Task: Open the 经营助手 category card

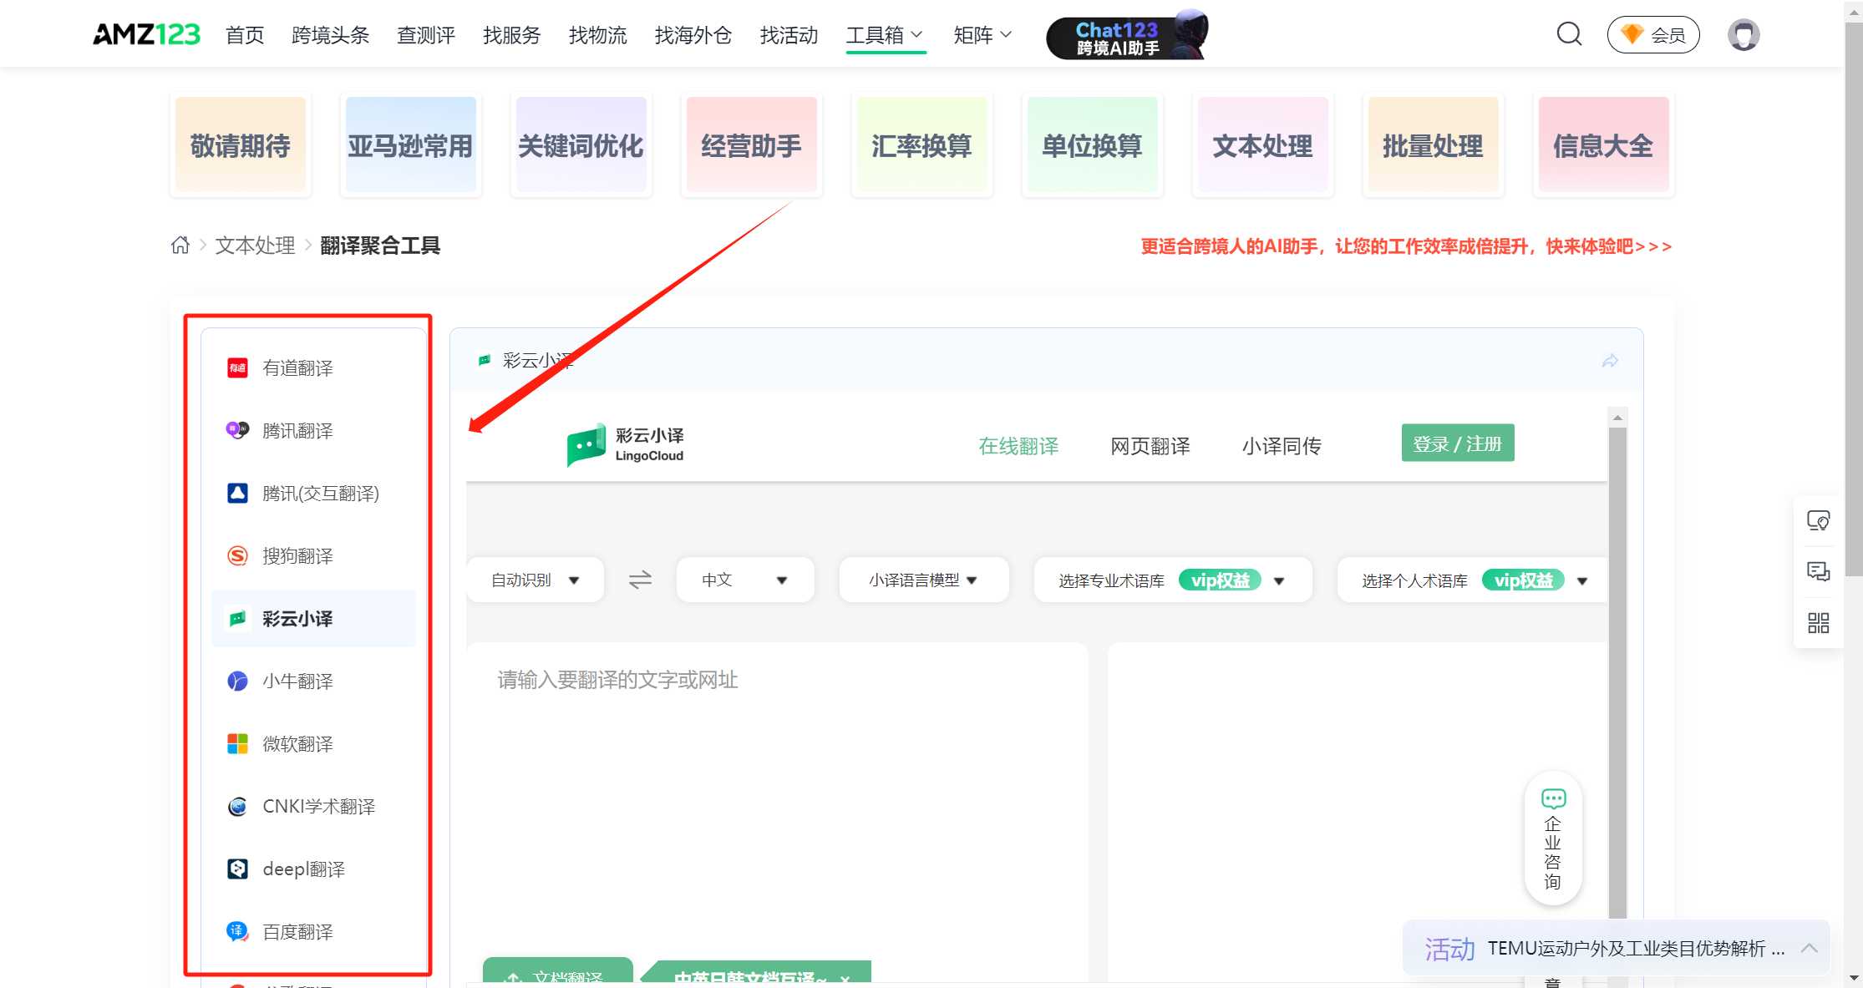Action: pos(752,145)
